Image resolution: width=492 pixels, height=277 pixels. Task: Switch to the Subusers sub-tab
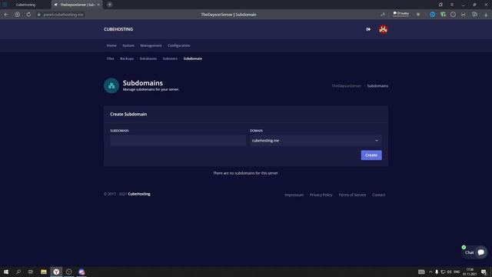coord(170,58)
